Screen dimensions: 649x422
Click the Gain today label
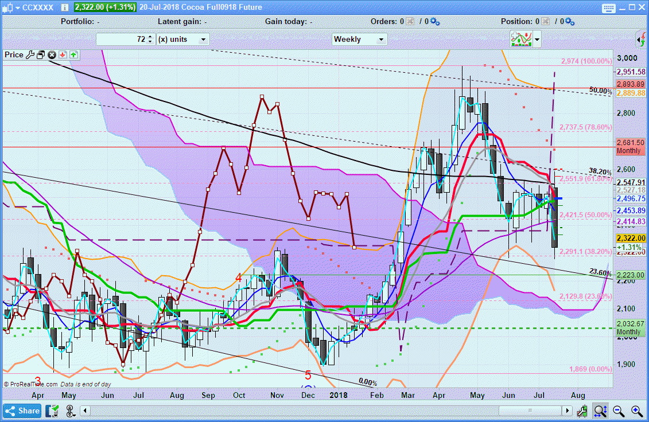tap(286, 22)
